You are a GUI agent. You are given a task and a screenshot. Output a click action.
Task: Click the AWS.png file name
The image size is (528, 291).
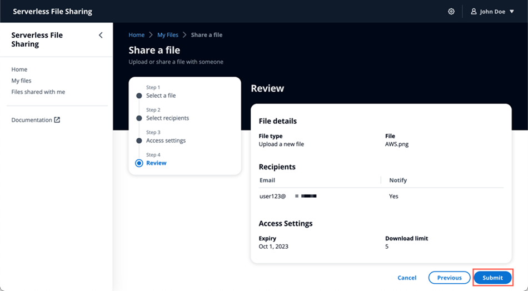397,144
